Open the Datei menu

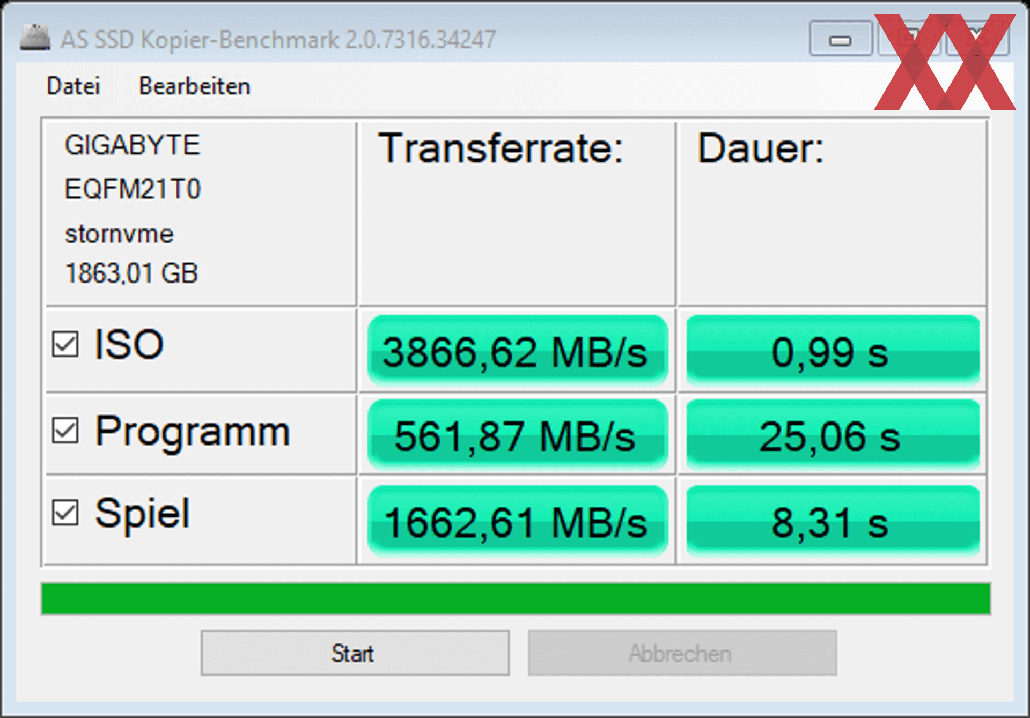click(x=73, y=86)
